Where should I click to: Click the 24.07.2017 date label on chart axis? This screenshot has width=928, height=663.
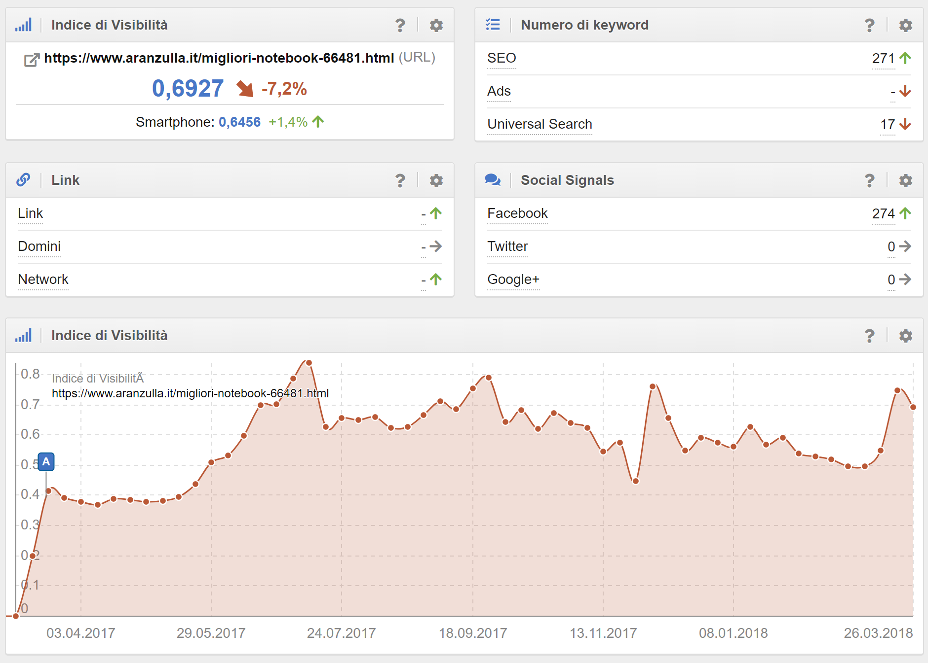pyautogui.click(x=341, y=633)
